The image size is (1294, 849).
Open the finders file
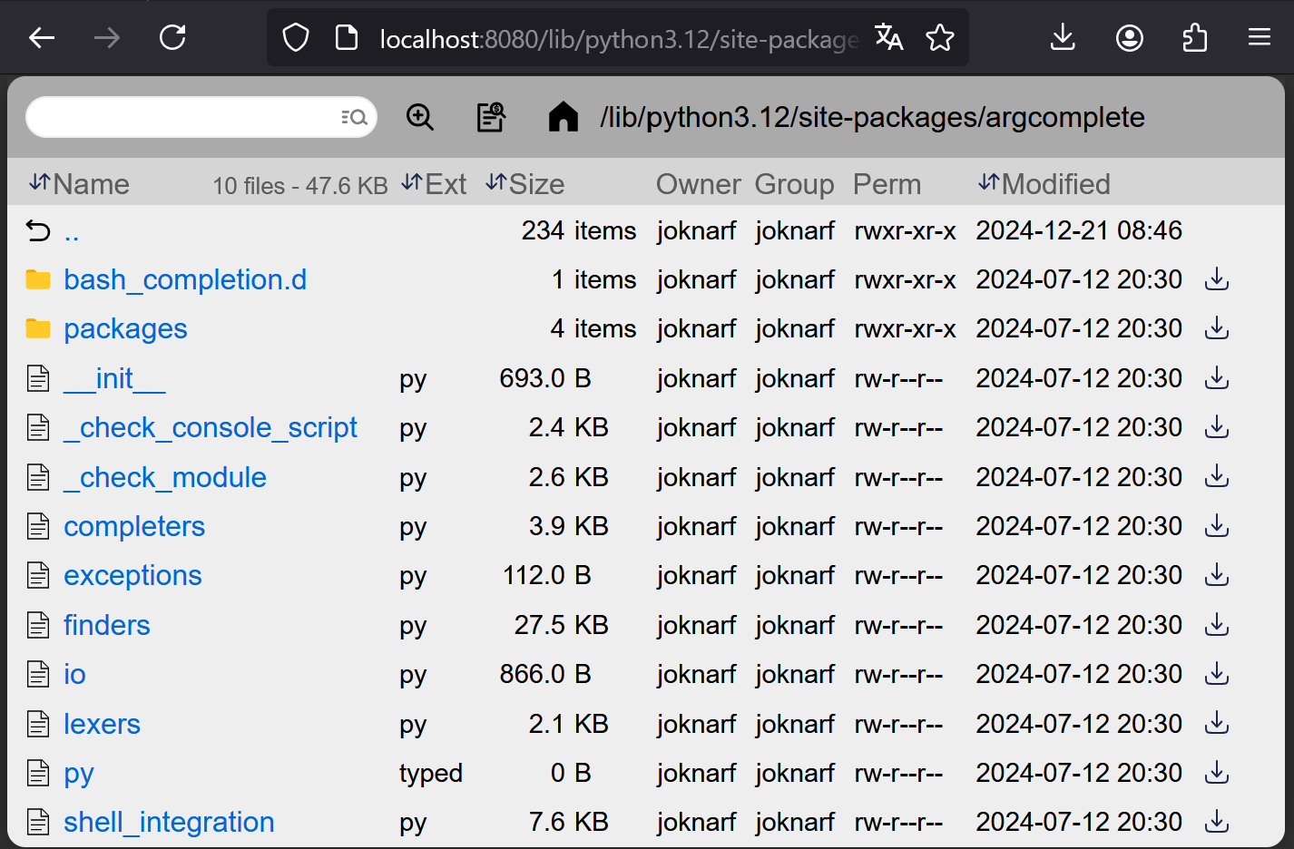pyautogui.click(x=107, y=625)
